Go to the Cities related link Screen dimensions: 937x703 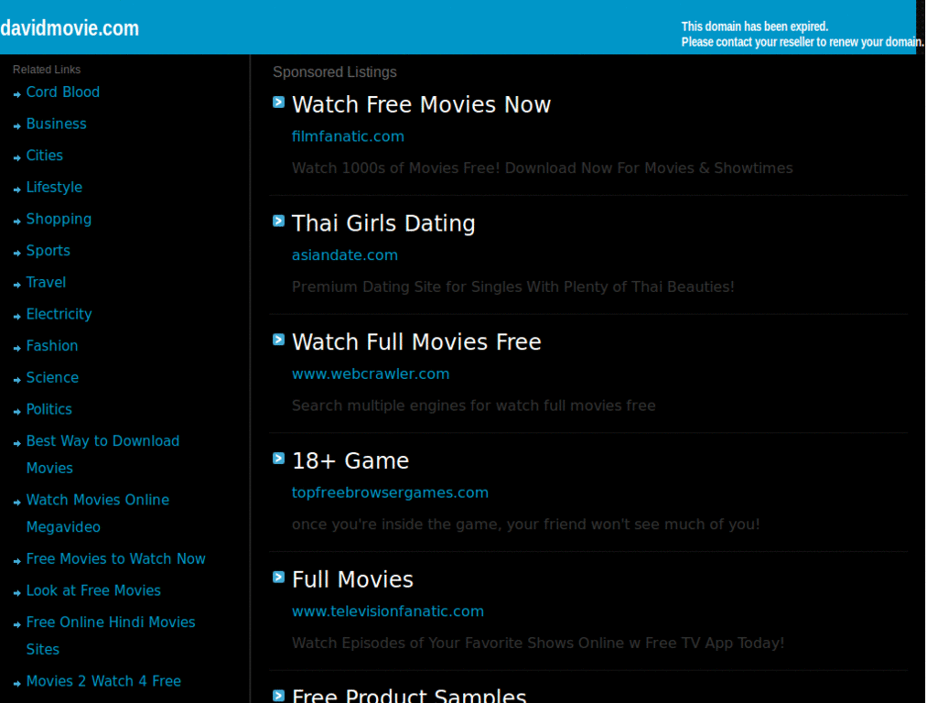coord(44,156)
